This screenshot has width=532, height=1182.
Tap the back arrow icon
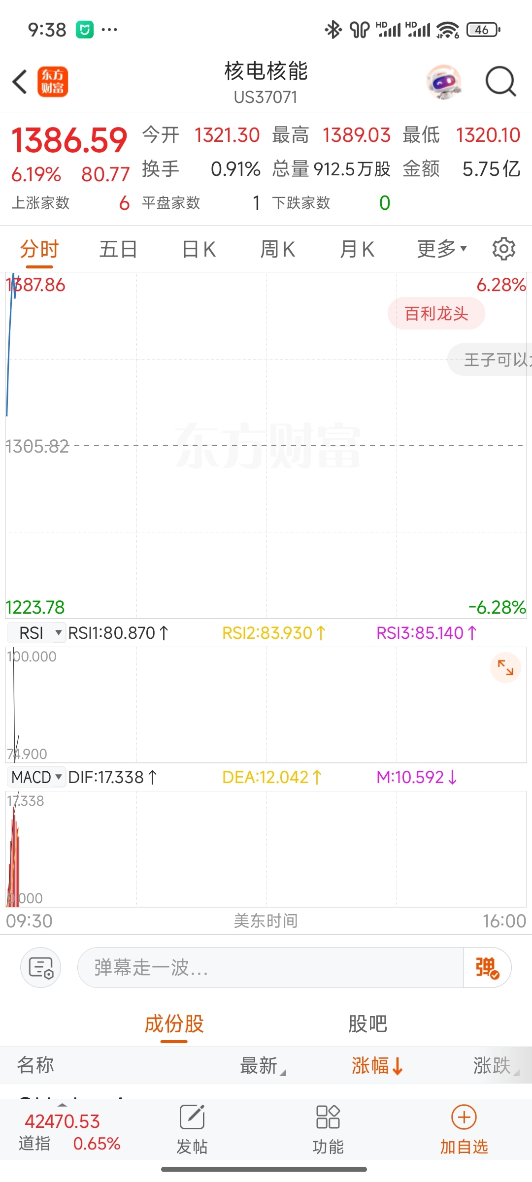[20, 82]
